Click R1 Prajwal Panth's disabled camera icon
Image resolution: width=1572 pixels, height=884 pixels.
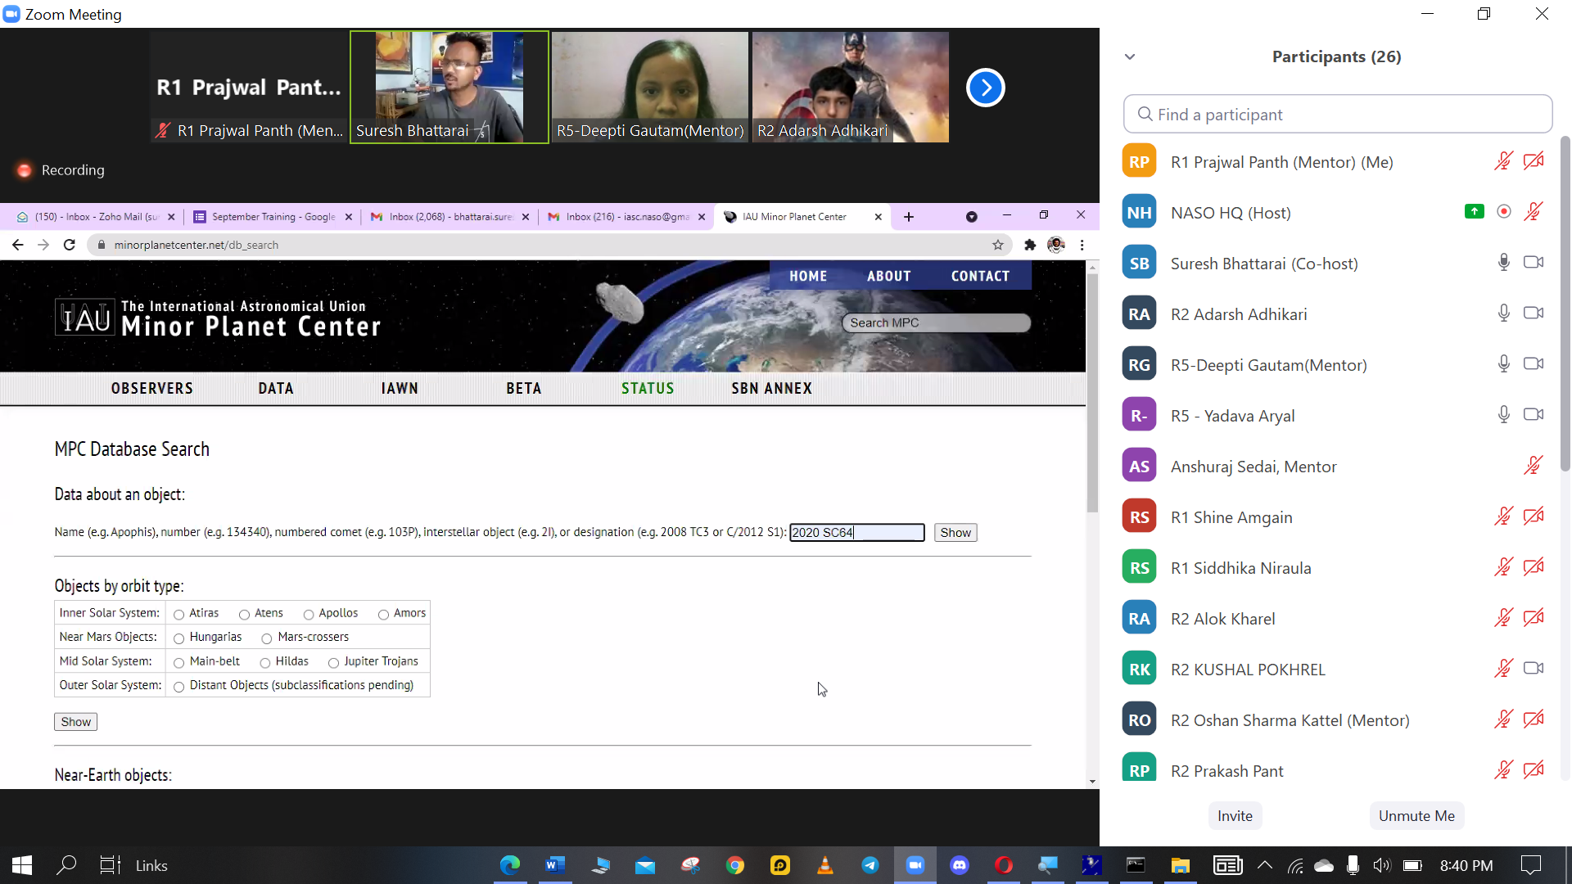tap(1534, 160)
